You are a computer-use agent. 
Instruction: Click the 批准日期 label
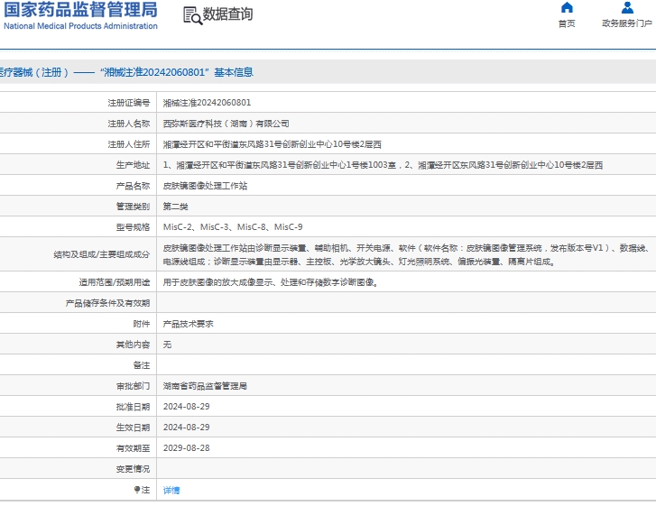[x=133, y=407]
